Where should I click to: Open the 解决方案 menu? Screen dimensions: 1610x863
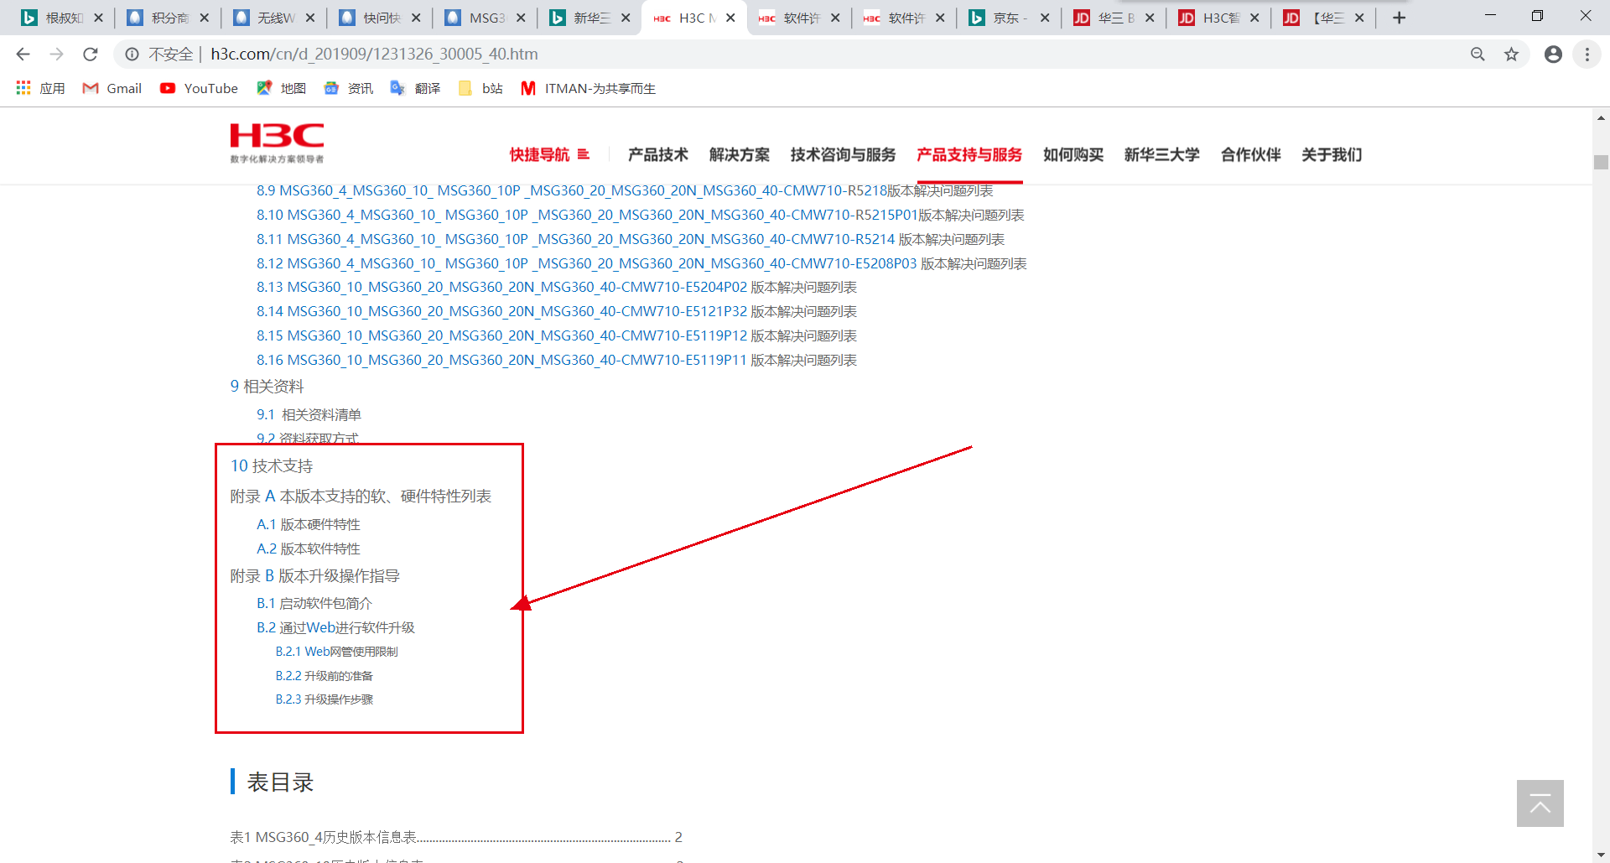[x=740, y=154]
